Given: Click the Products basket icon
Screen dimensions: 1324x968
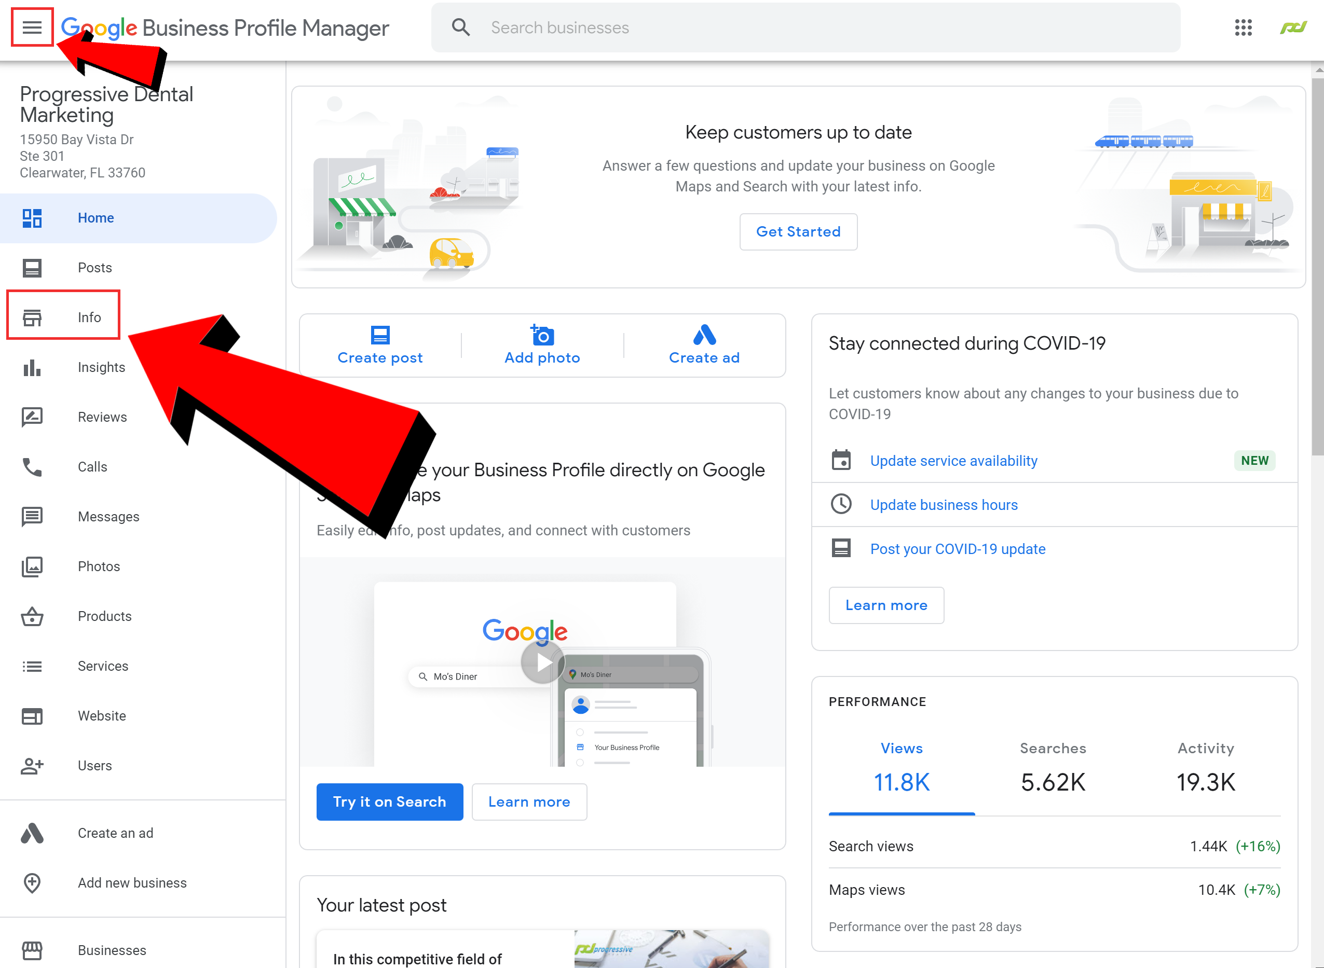Looking at the screenshot, I should click(32, 616).
